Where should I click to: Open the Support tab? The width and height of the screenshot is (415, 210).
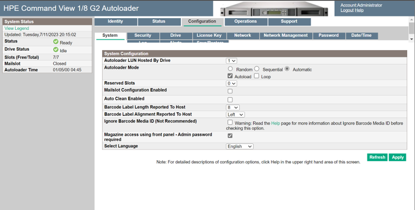(289, 22)
